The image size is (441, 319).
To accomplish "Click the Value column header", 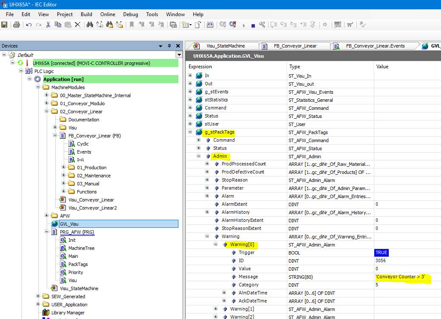I will coord(382,67).
